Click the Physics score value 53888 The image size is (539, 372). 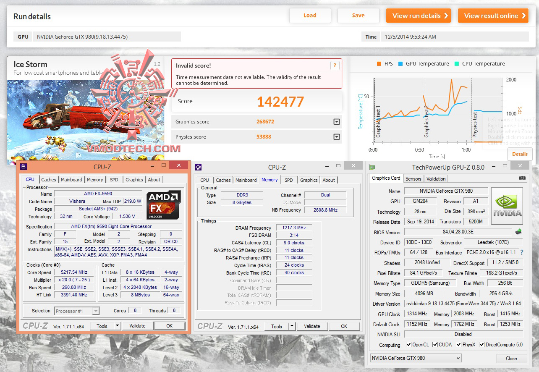tap(264, 137)
